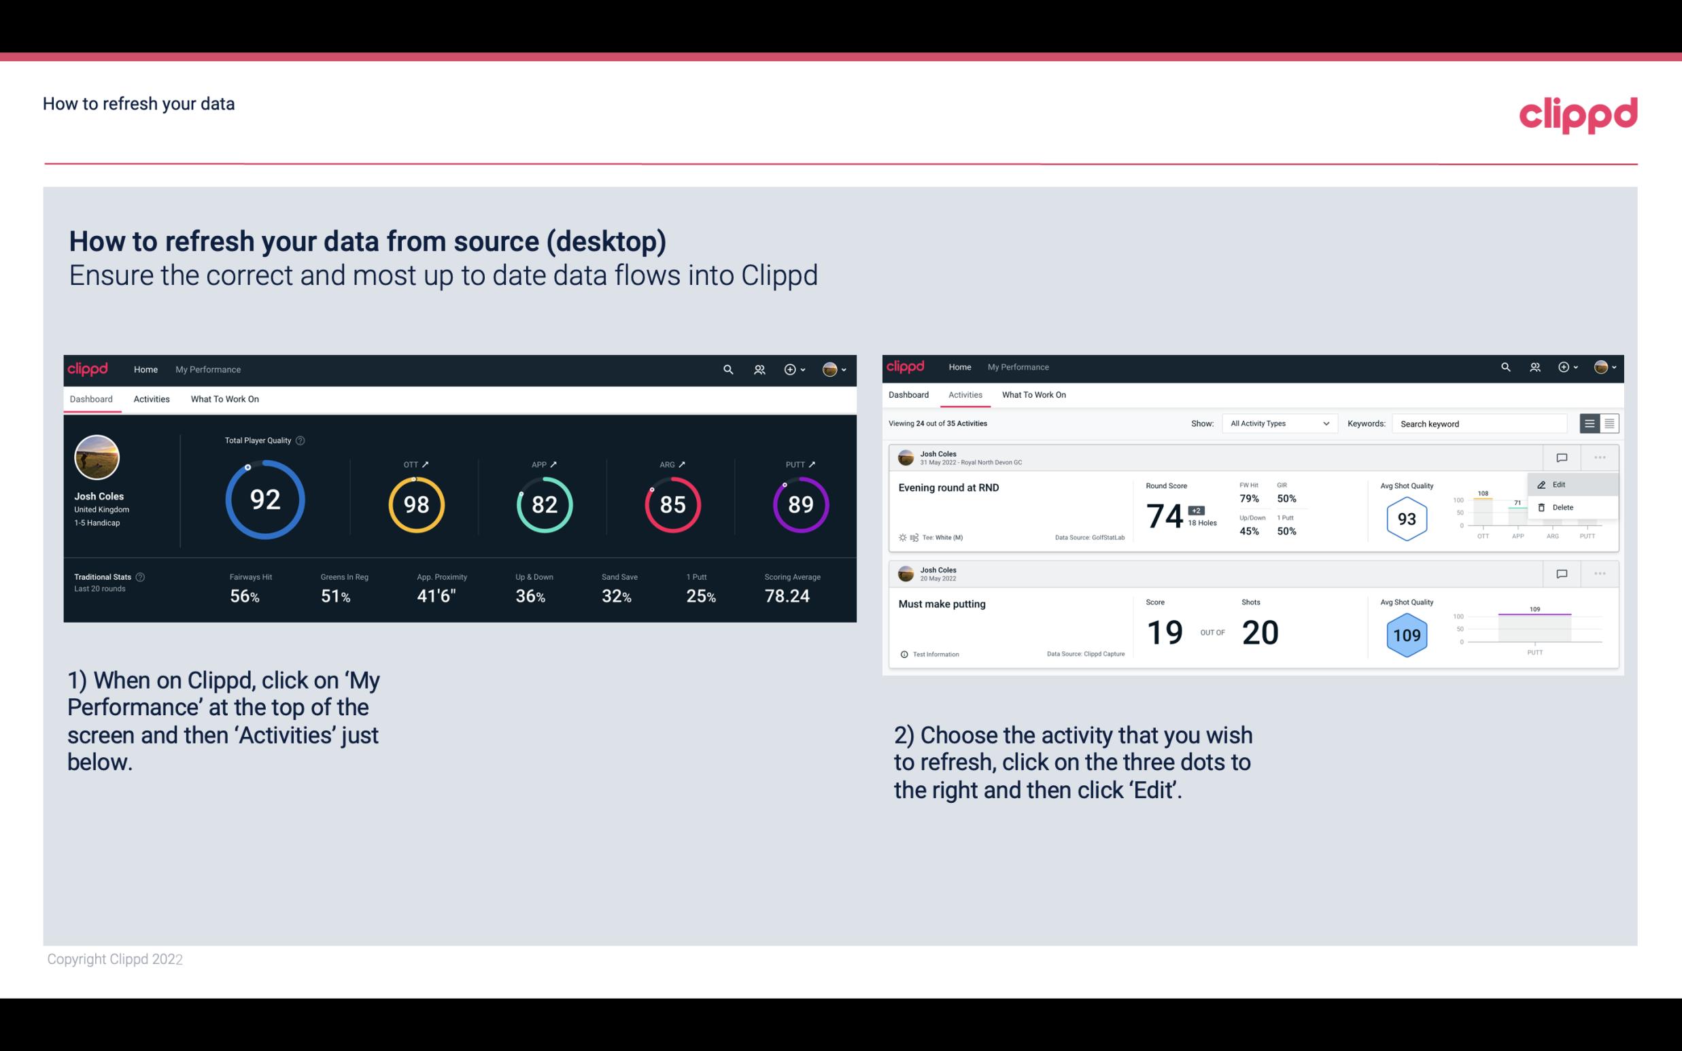Click the Dashboard tab
1682x1051 pixels.
[x=92, y=398]
